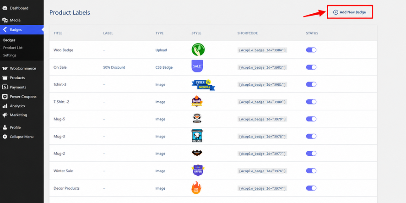
Task: Open the WooCommerce menu
Action: point(22,68)
